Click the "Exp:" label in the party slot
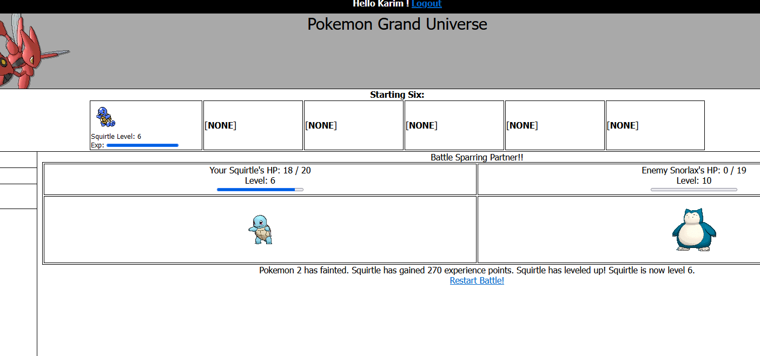760x356 pixels. [97, 145]
